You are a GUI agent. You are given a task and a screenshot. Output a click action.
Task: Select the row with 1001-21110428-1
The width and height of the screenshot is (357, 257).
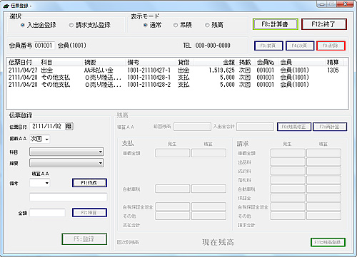[177, 78]
